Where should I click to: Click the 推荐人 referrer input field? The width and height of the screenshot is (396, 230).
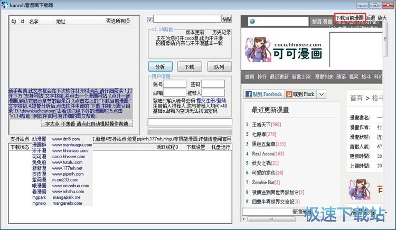213,93
